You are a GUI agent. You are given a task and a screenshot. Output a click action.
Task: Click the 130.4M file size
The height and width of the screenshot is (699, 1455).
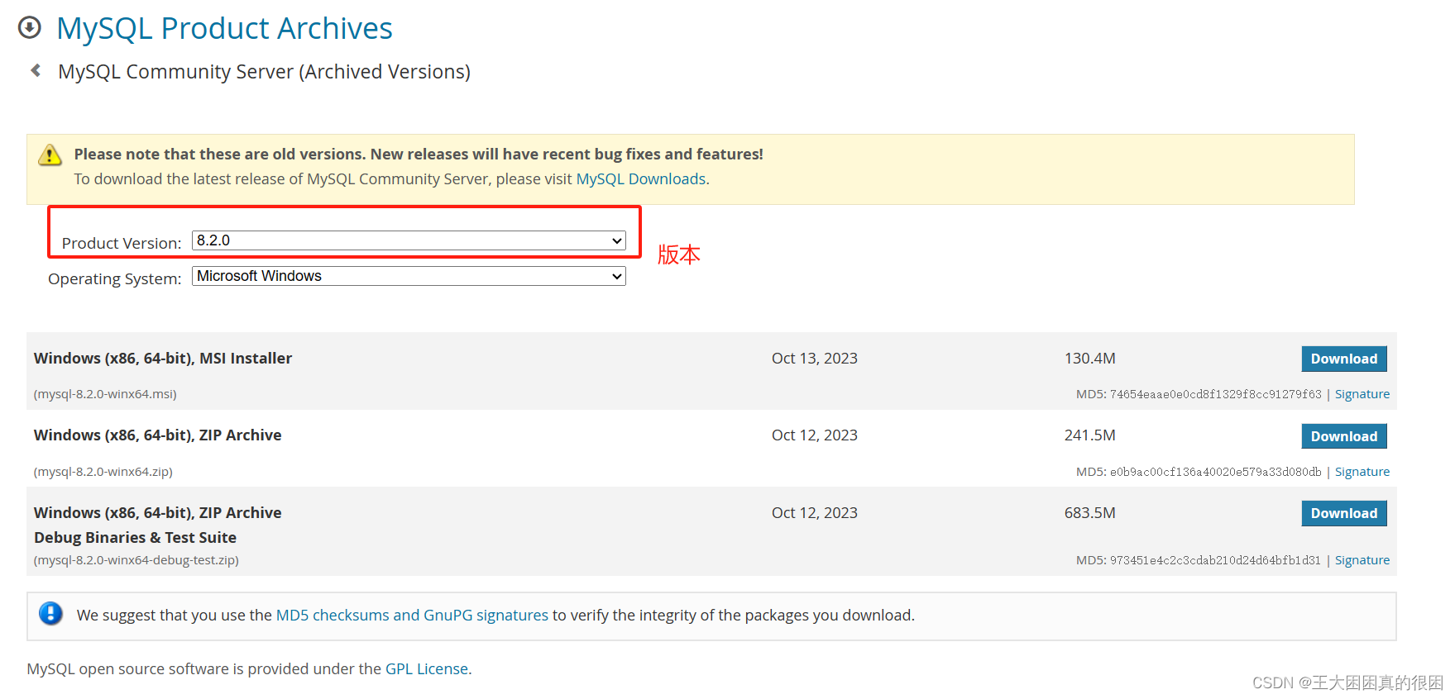[x=1090, y=359]
